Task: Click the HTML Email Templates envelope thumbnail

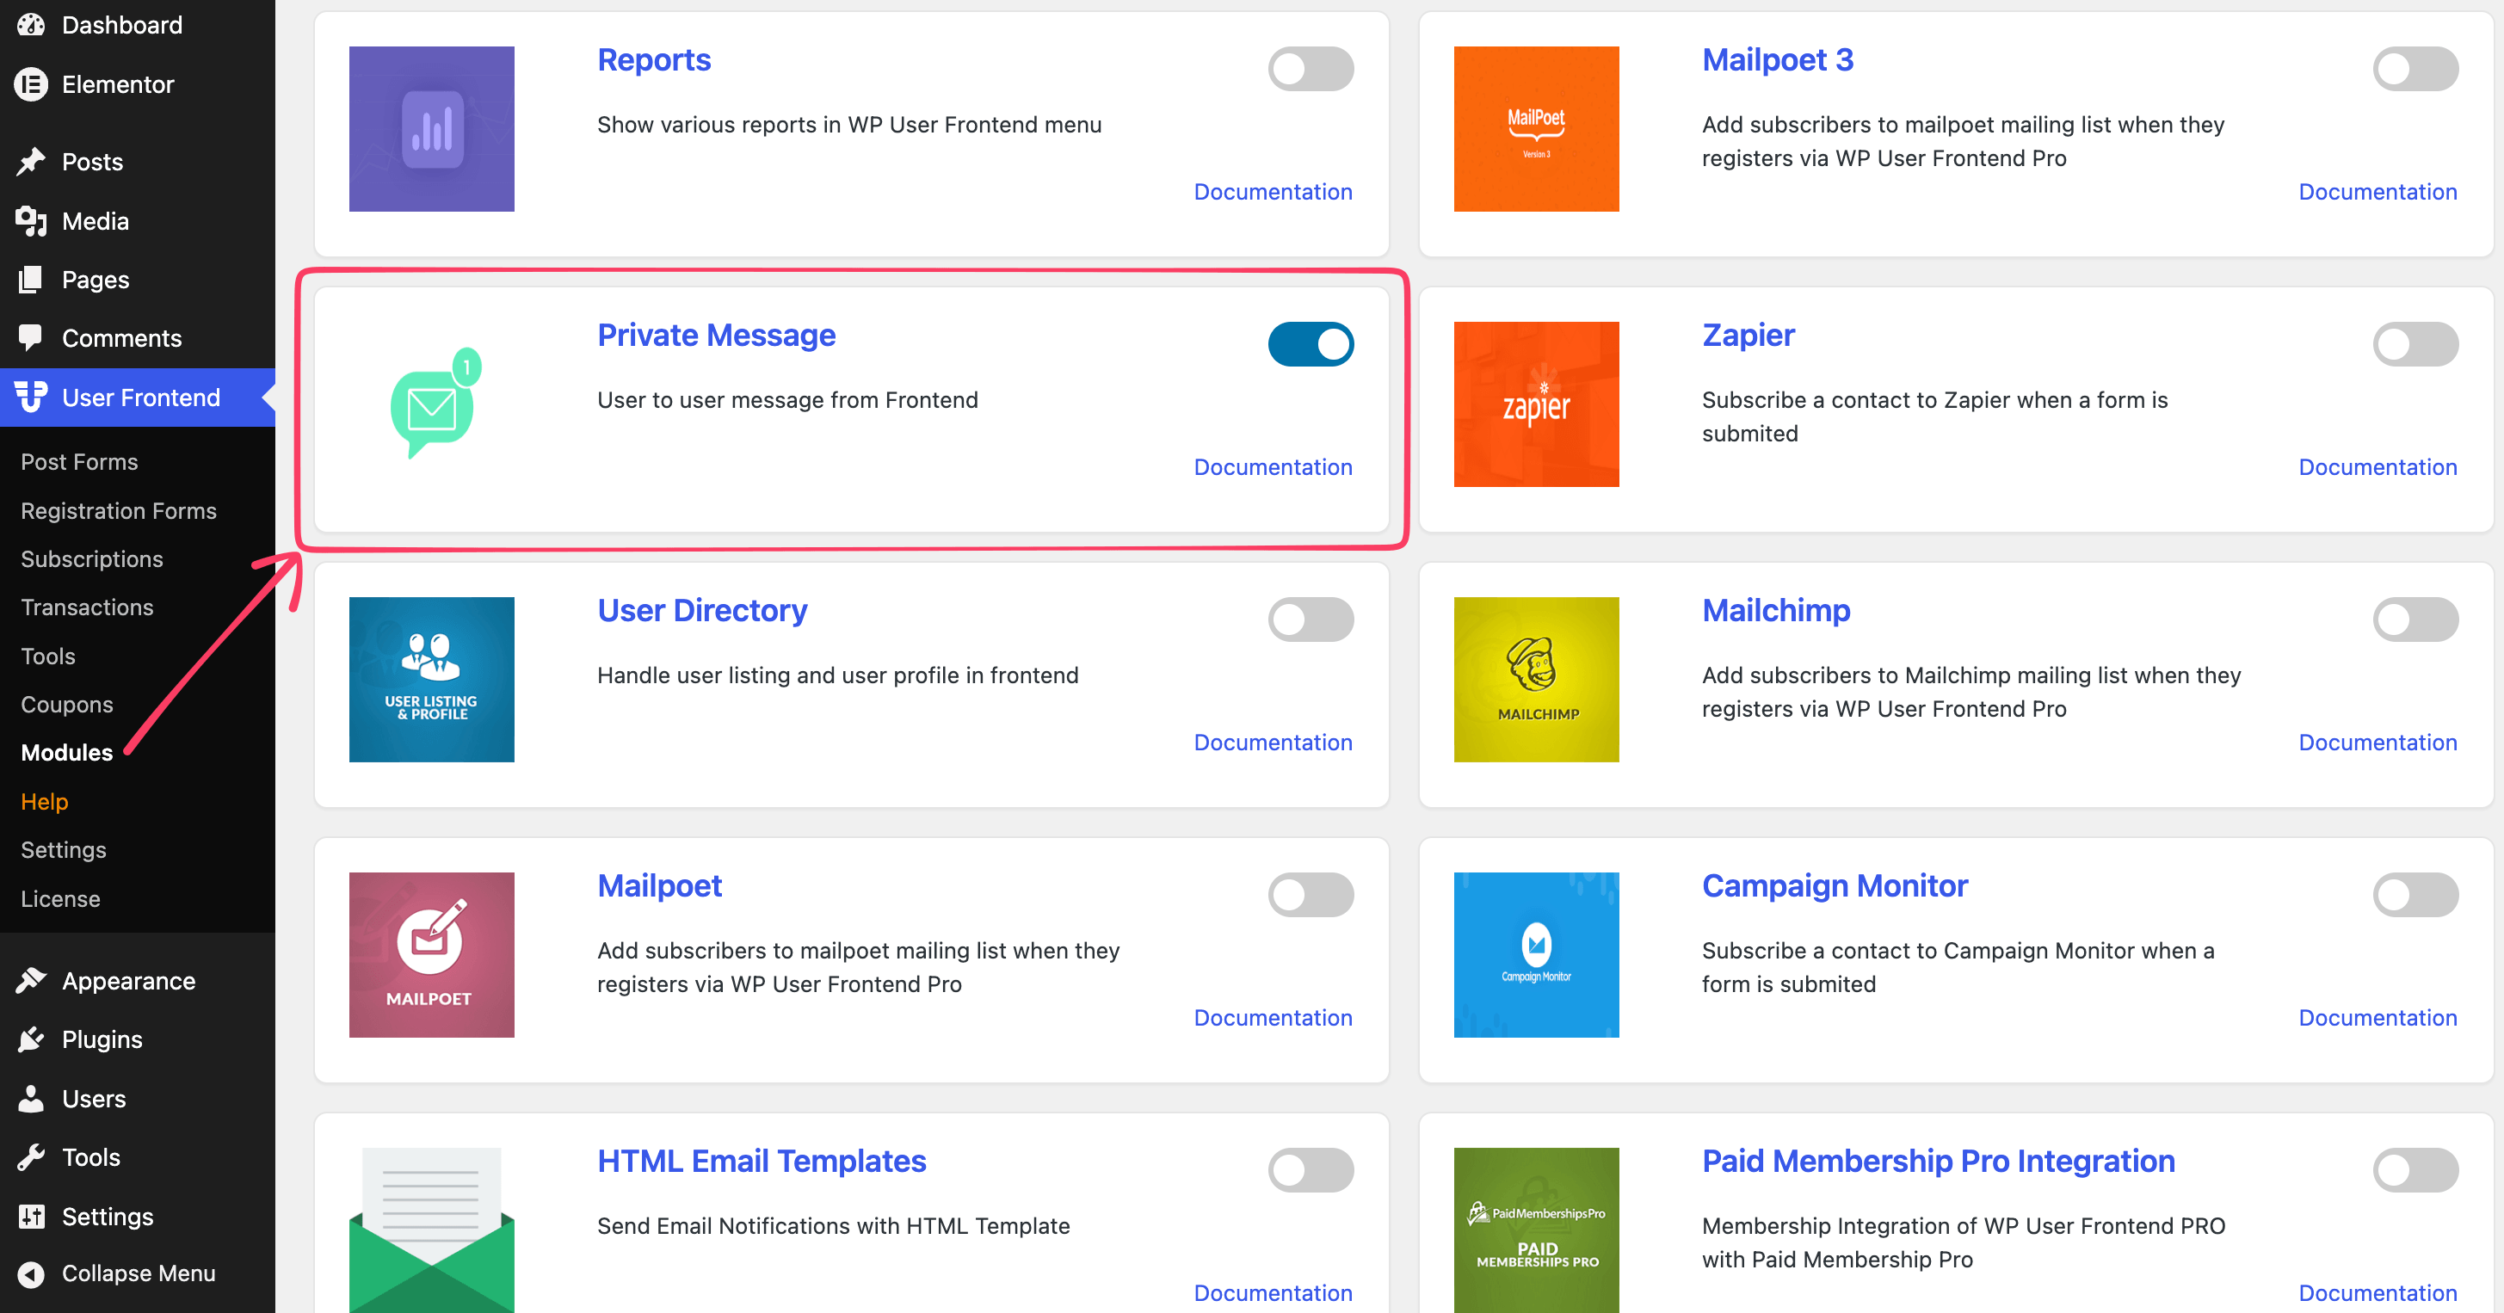Action: click(x=432, y=1230)
